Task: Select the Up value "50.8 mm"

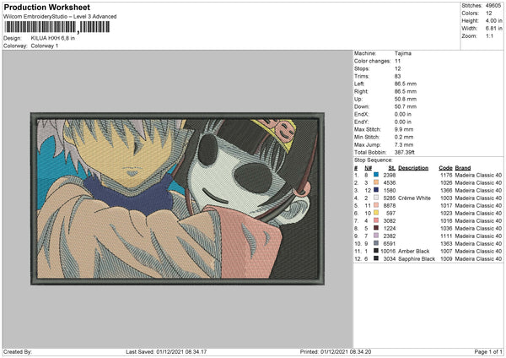Action: [406, 99]
